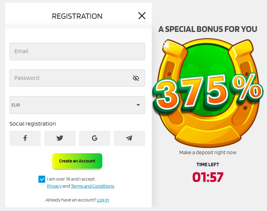Image resolution: width=267 pixels, height=211 pixels.
Task: Register via the Google icon
Action: [94, 138]
